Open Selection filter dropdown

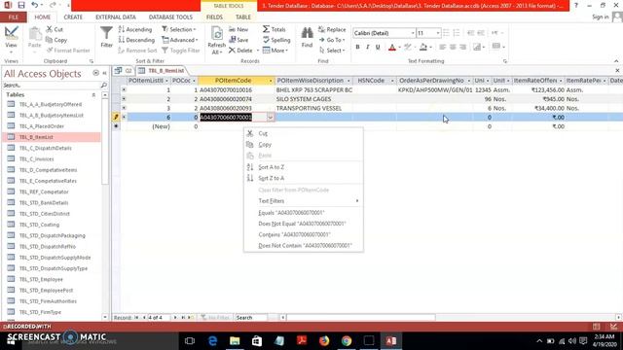click(179, 29)
